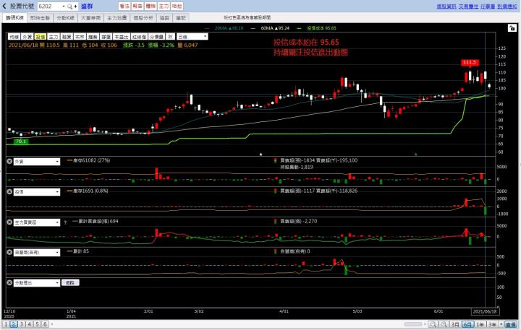Click the 哈拉 button at top
This screenshot has height=330, width=521.
(x=177, y=6)
